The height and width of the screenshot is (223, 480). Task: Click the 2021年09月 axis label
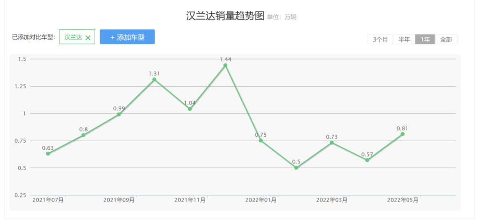point(119,200)
